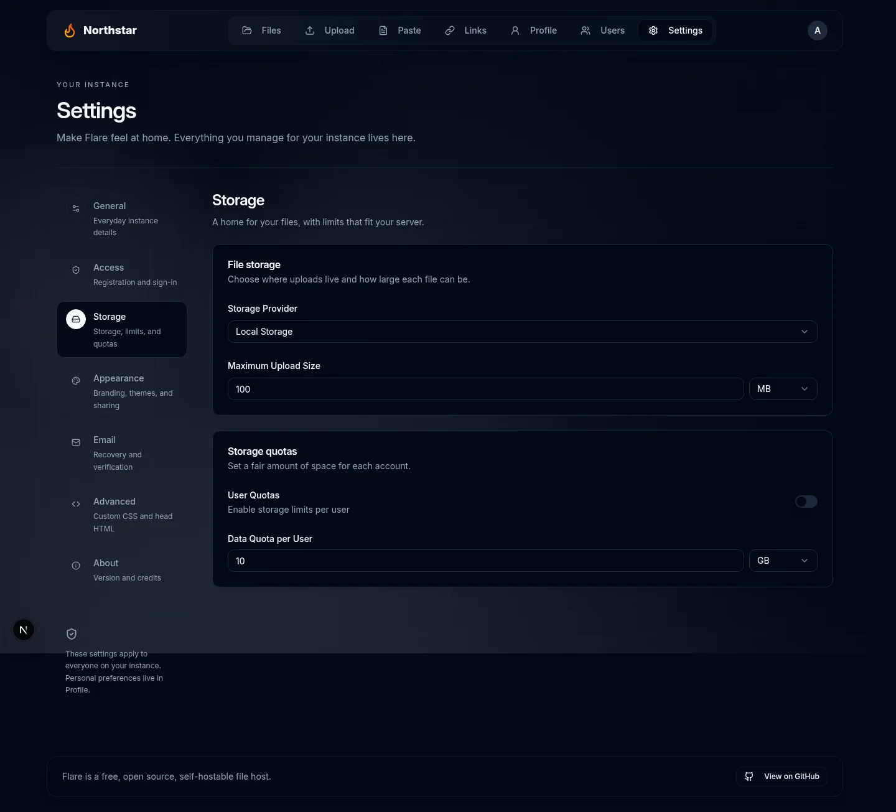
Task: Click the Files folder icon in navbar
Action: (247, 30)
